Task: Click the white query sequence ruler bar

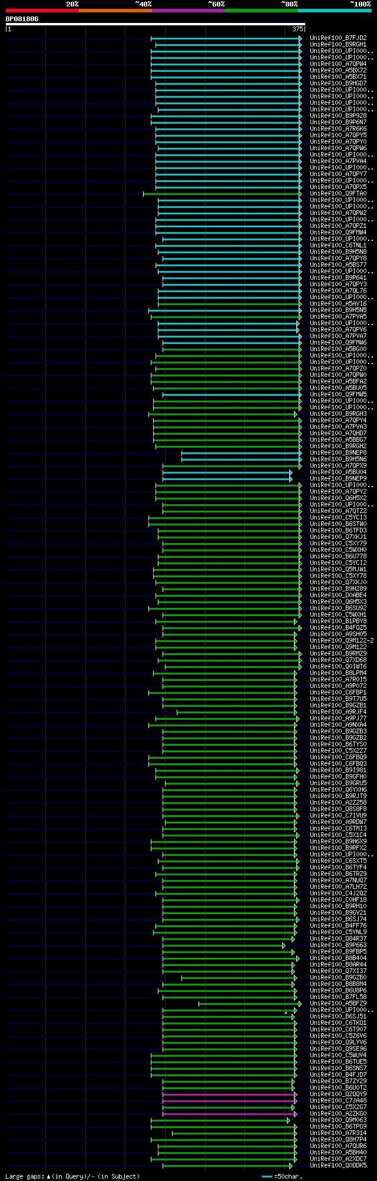Action: (155, 24)
